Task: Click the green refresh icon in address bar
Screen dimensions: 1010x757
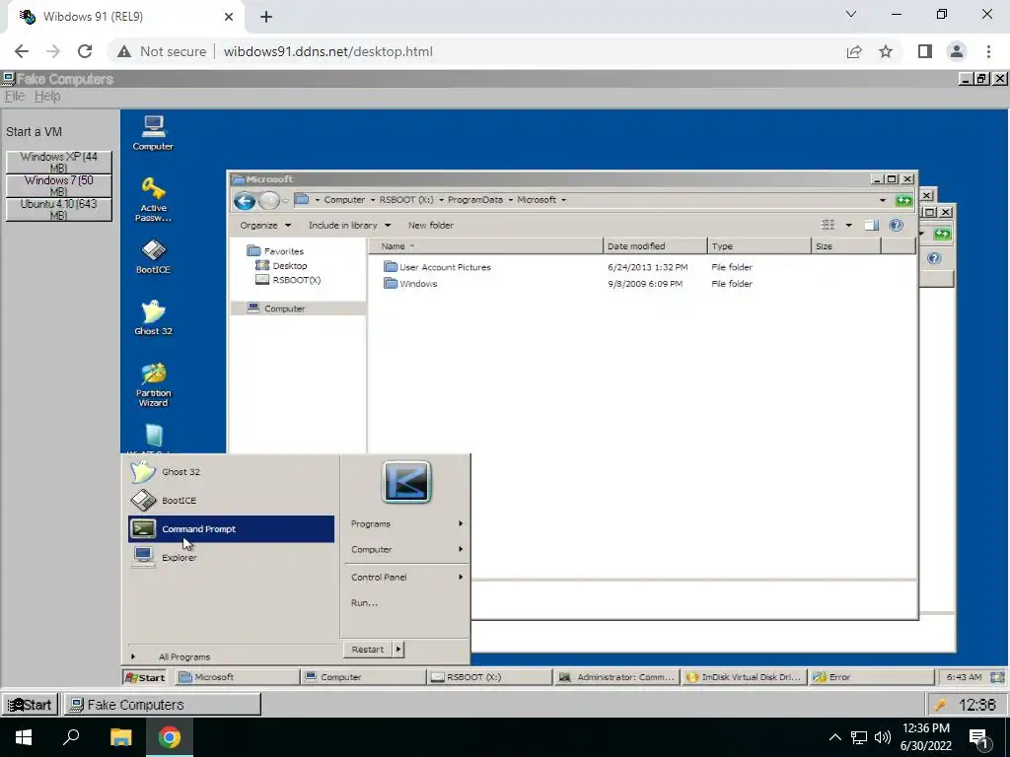Action: point(903,201)
